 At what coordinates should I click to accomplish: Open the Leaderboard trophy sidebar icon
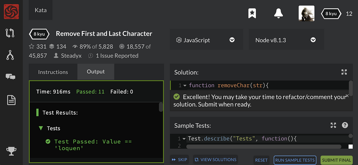point(11,151)
